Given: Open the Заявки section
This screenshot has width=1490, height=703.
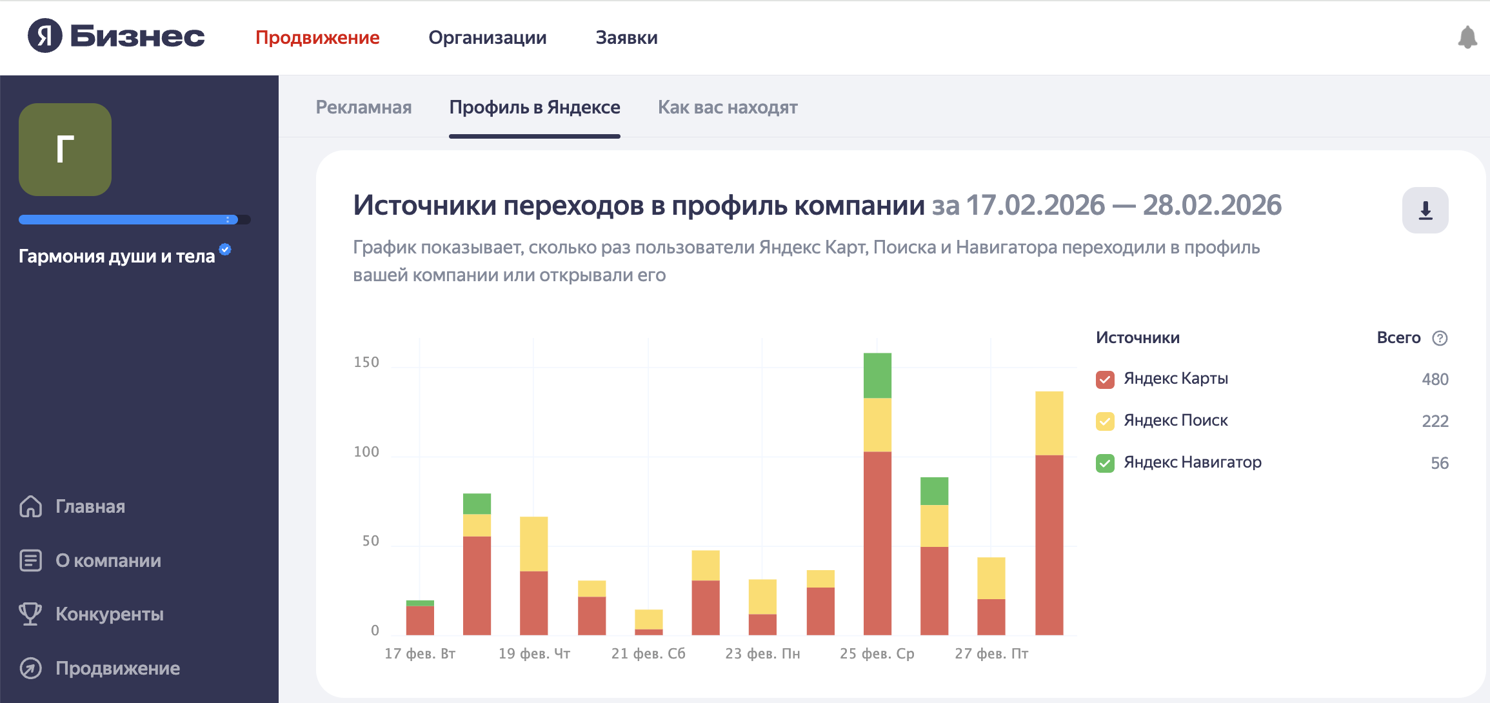Looking at the screenshot, I should click(626, 37).
